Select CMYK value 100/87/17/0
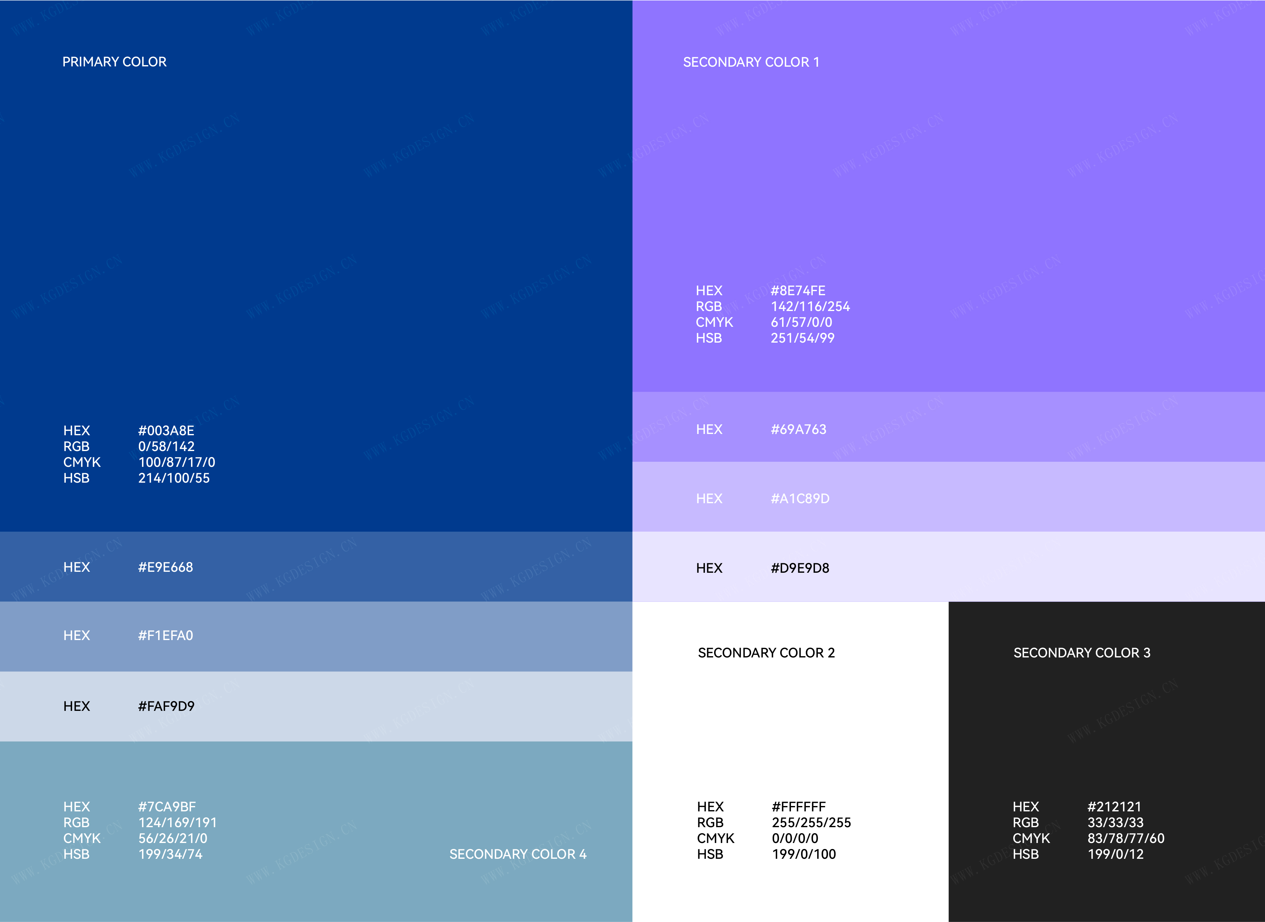Screen dimensions: 1265x922 point(177,462)
